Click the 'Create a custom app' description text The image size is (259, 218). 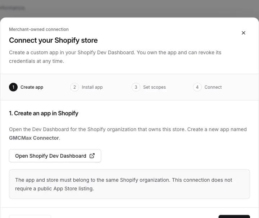coord(115,57)
